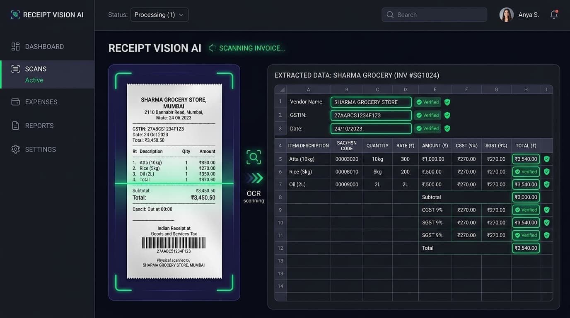570x318 pixels.
Task: Click the shield check next to GSTIN
Action: 447,116
